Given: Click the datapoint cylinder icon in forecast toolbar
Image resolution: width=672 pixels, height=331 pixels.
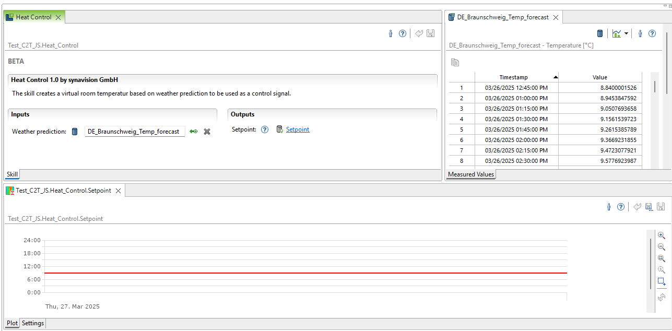Looking at the screenshot, I should click(x=600, y=33).
